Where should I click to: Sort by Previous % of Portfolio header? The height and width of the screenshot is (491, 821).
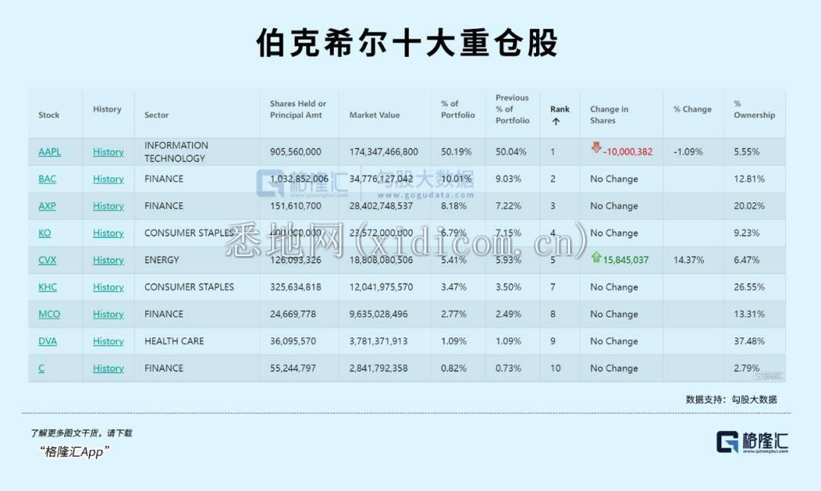(512, 109)
